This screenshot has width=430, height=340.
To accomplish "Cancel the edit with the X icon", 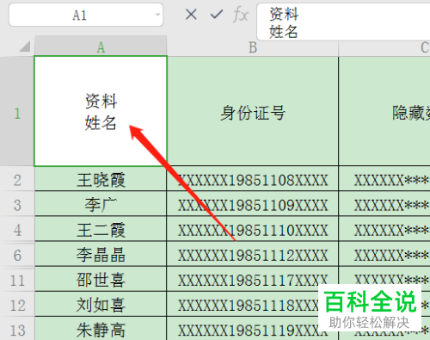I will coord(191,15).
